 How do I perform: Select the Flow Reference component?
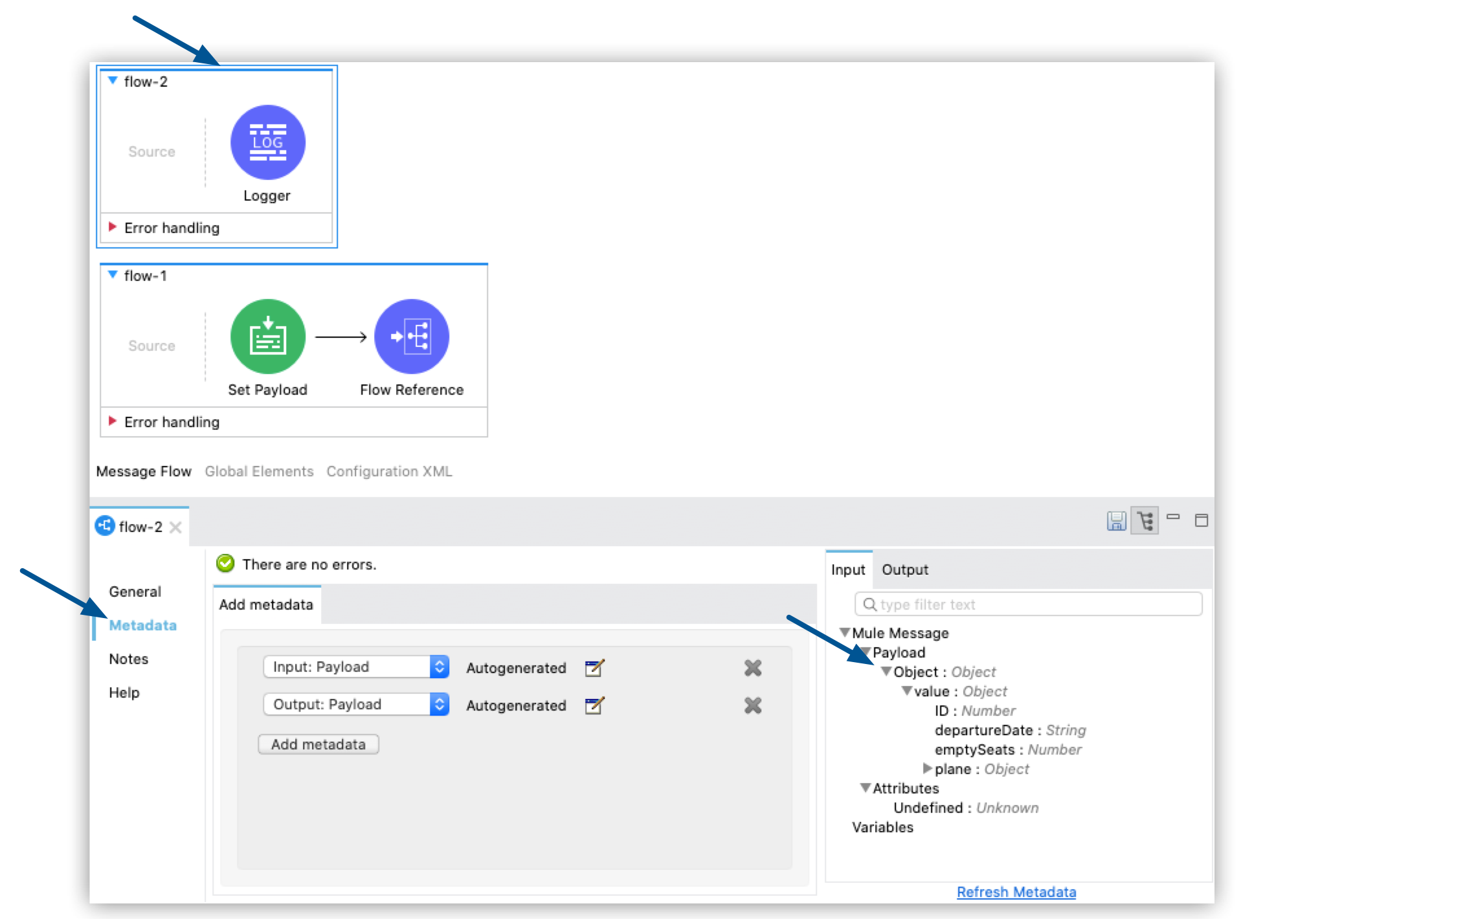click(x=412, y=337)
